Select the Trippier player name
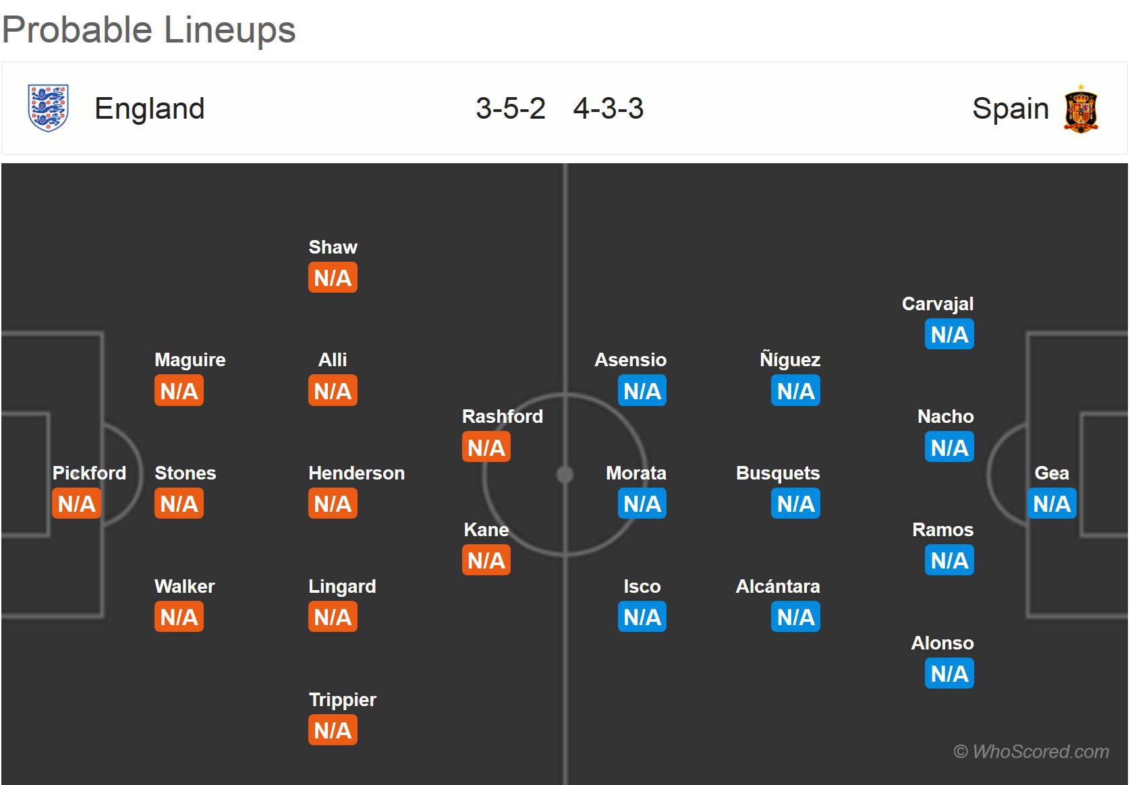This screenshot has height=785, width=1130. click(342, 699)
